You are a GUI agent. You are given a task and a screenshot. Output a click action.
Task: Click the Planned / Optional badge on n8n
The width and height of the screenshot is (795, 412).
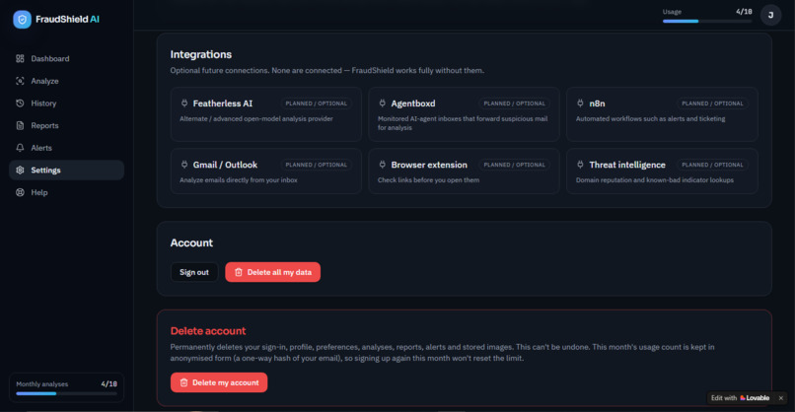click(712, 103)
